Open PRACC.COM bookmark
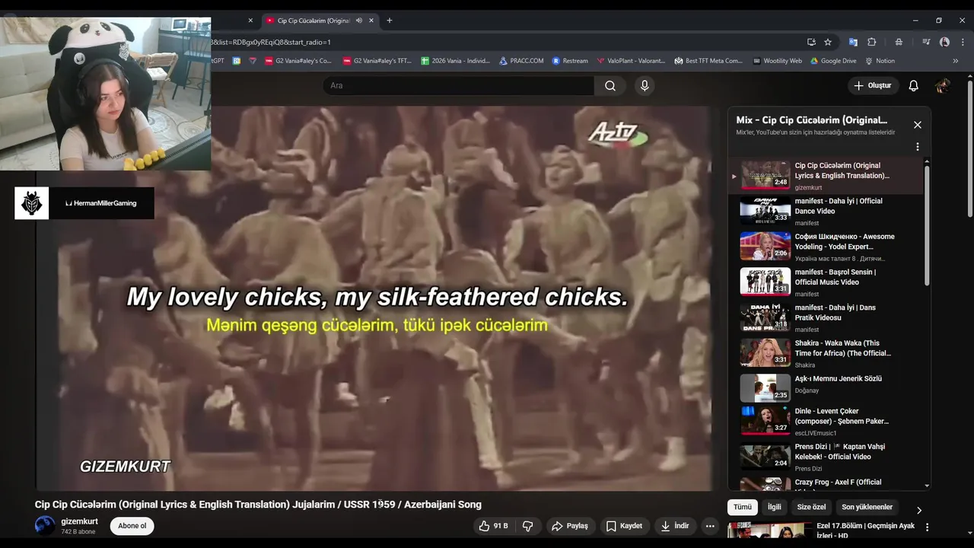 (x=521, y=61)
